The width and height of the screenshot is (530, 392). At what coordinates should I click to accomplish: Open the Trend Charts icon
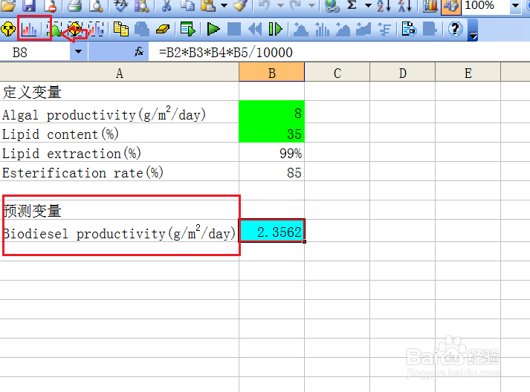(x=343, y=30)
